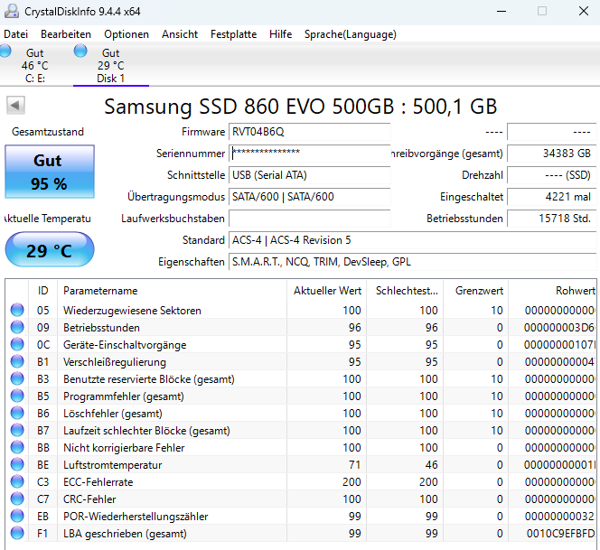Click the CrystalDiskInfo app icon in title bar
This screenshot has height=550, width=600.
click(11, 11)
